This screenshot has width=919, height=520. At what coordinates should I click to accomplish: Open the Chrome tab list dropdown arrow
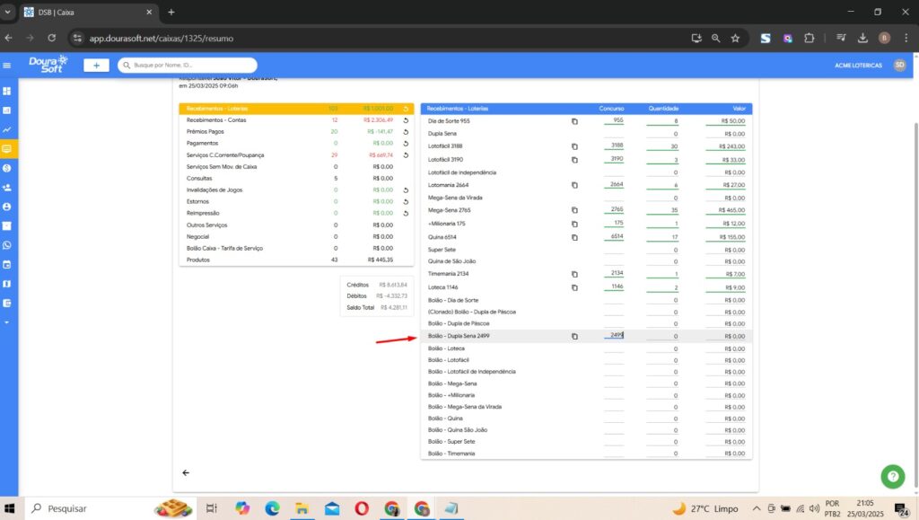point(8,12)
